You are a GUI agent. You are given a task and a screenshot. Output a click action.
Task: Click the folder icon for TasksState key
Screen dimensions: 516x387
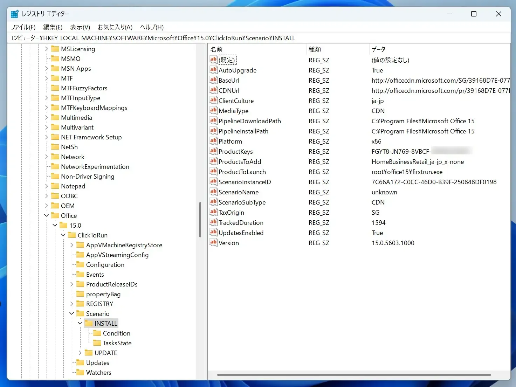pyautogui.click(x=97, y=343)
